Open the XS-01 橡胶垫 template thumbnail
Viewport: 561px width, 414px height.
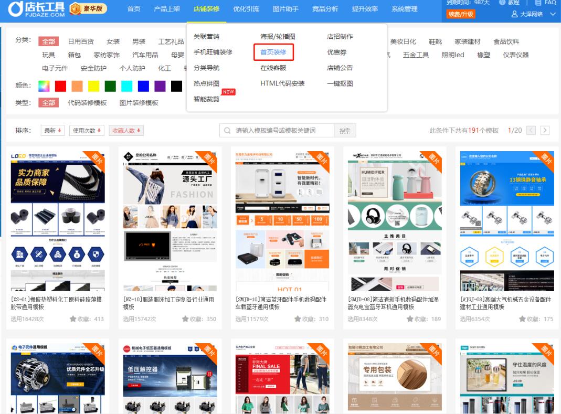click(58, 221)
